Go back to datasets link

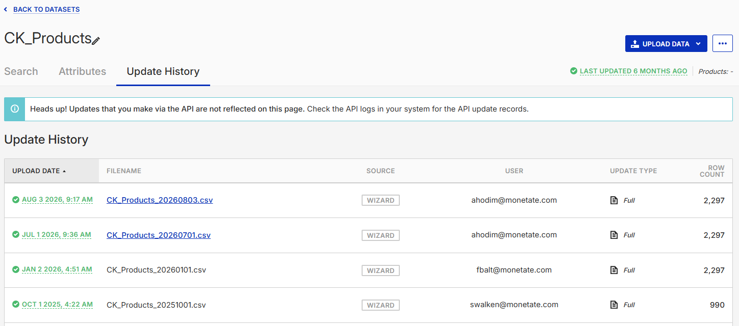[46, 9]
